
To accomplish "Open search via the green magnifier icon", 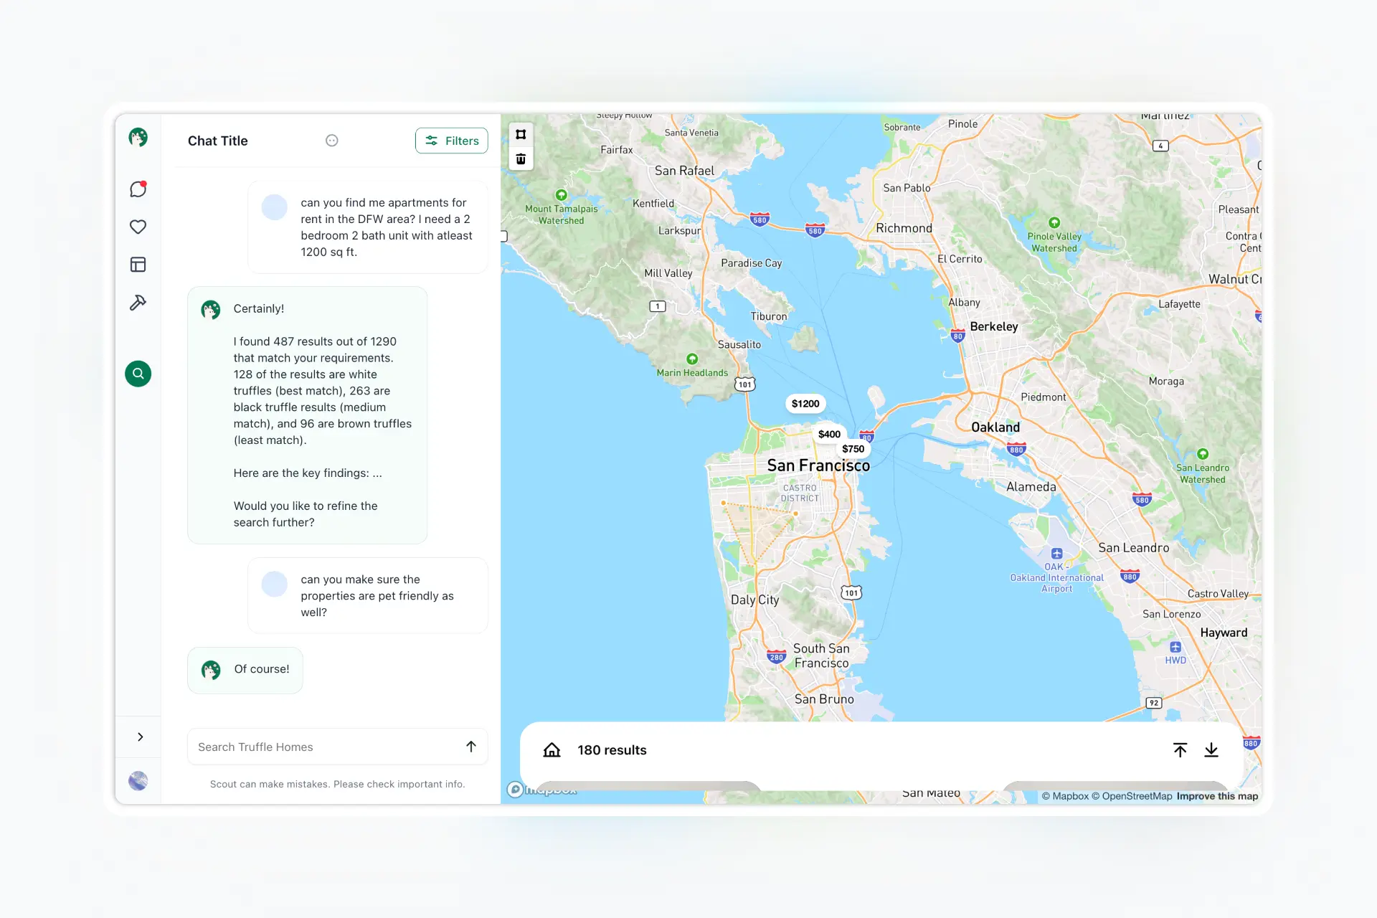I will (x=138, y=374).
